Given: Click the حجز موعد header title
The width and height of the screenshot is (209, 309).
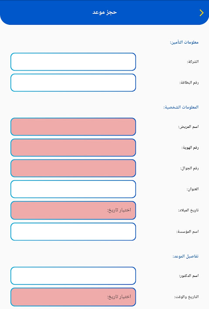Looking at the screenshot, I should (x=104, y=12).
